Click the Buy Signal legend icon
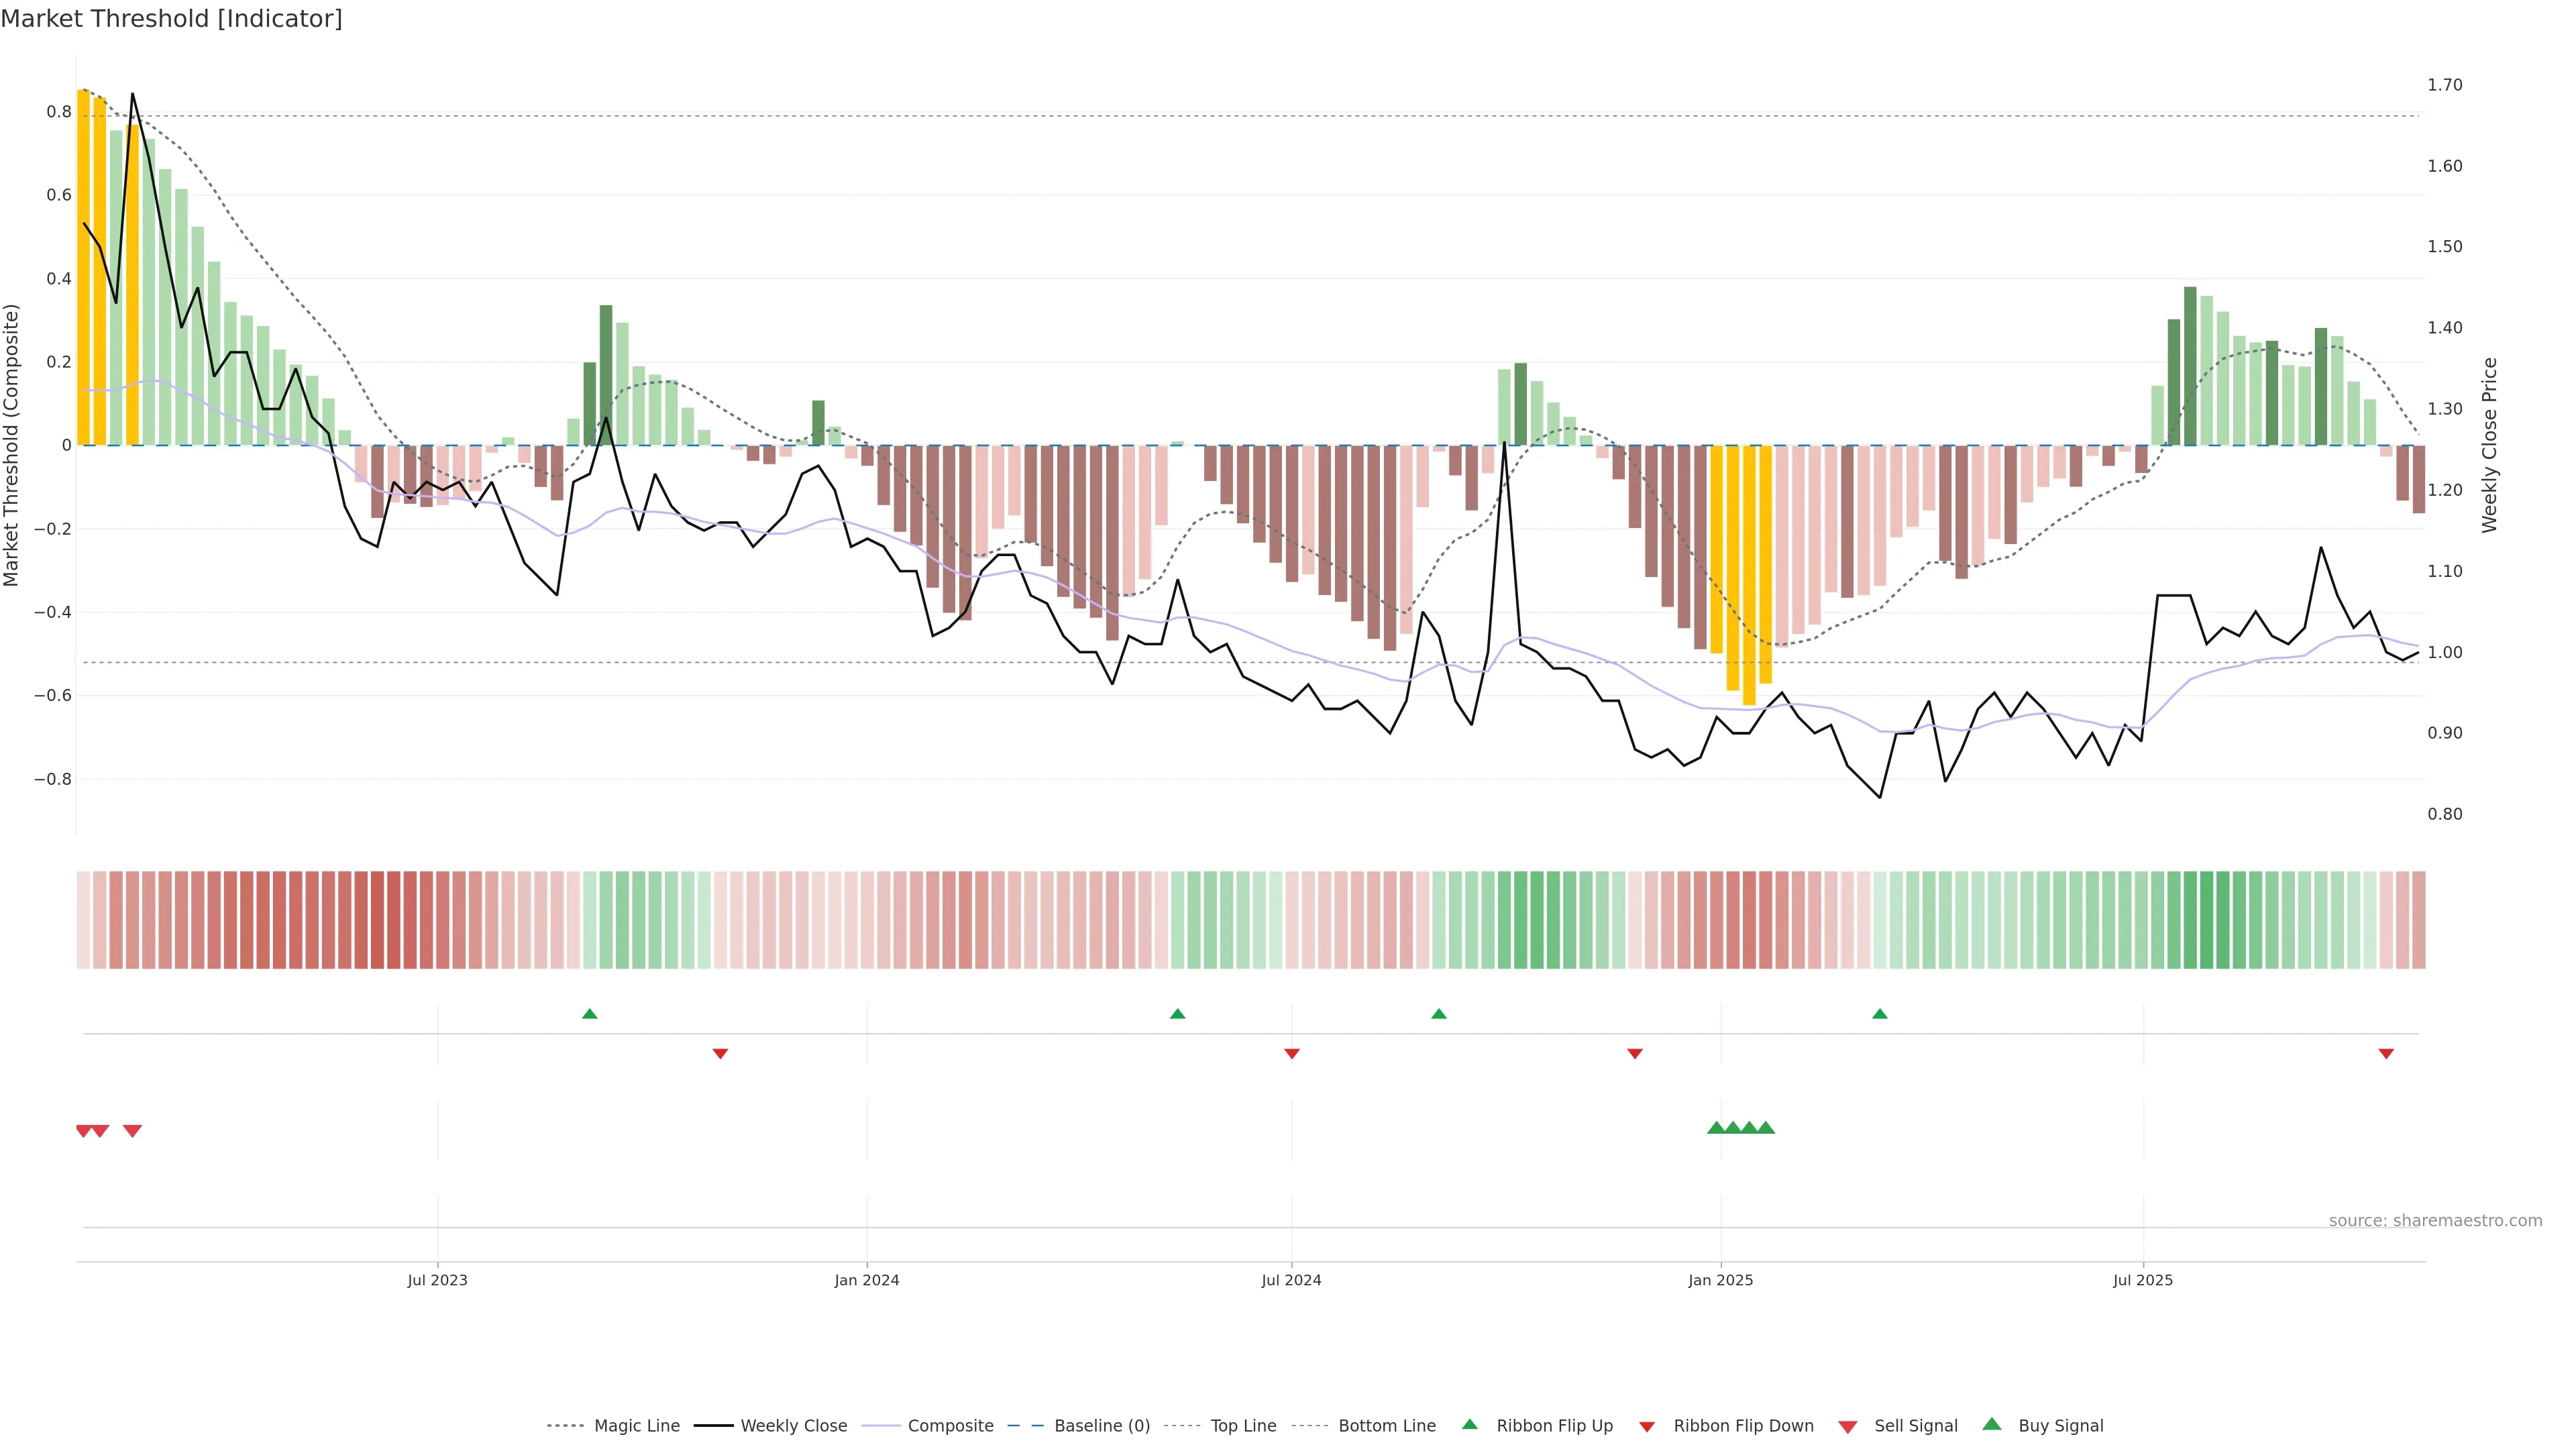This screenshot has width=2576, height=1449. click(x=1992, y=1424)
